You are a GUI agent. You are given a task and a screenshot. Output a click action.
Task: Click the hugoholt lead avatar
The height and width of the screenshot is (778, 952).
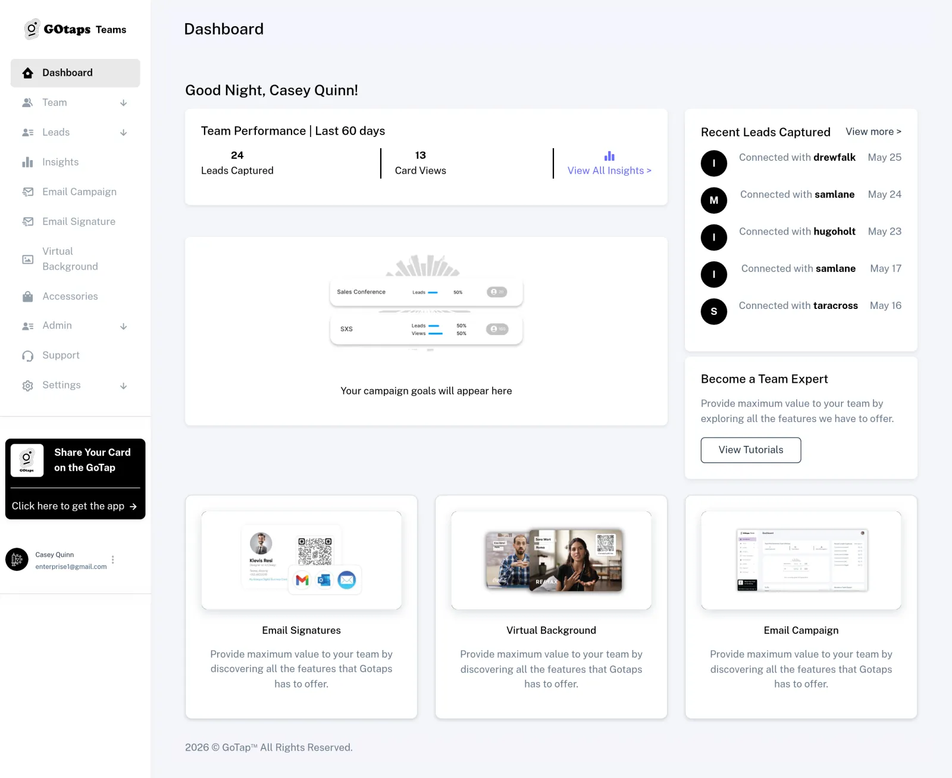tap(714, 238)
